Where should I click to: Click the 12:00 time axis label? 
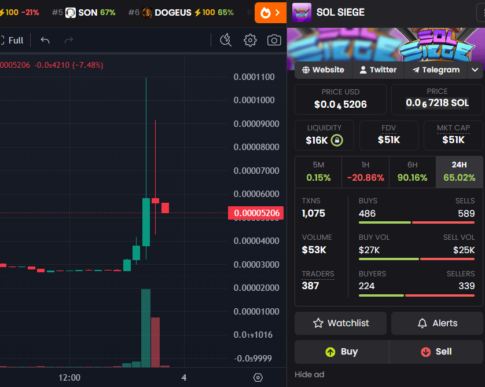point(69,378)
